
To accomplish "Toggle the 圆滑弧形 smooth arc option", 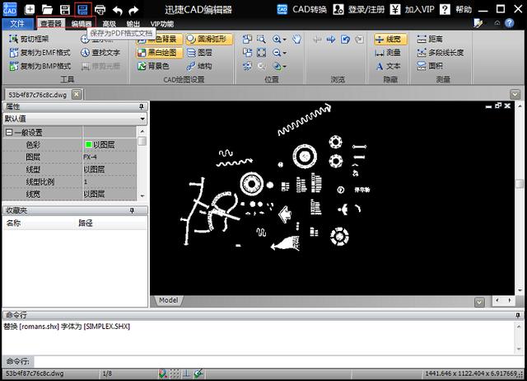I will [208, 39].
